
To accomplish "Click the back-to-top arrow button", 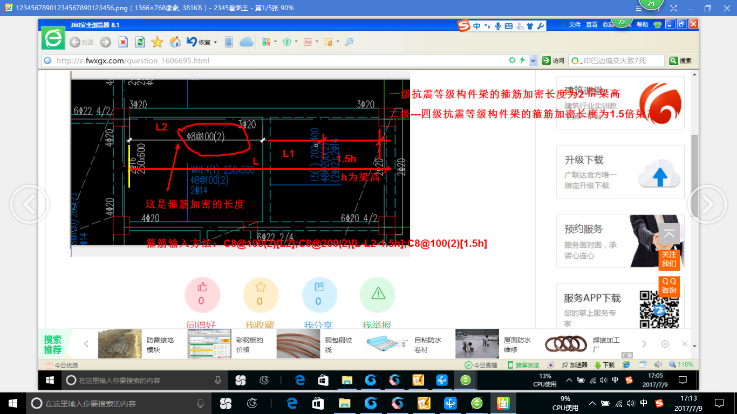I will pos(669,234).
